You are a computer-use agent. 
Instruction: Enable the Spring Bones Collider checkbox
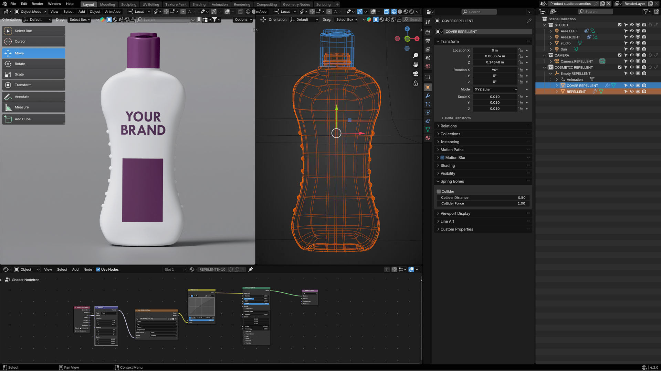point(439,192)
